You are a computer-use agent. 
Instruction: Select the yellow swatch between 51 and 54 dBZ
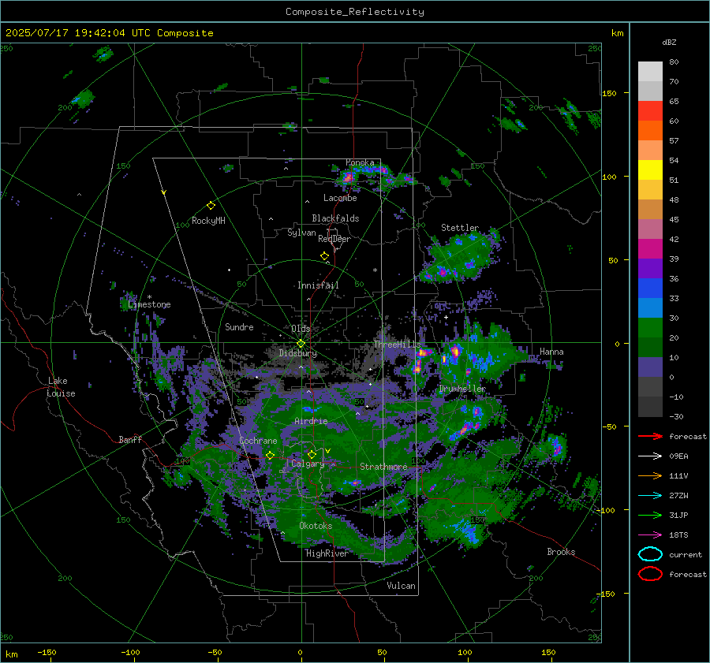650,169
